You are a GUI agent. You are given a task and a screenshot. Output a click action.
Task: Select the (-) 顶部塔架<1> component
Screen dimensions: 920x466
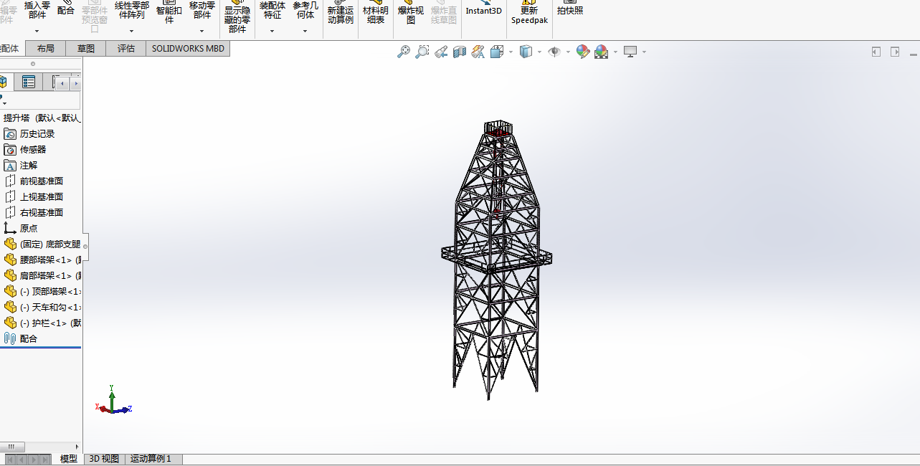[42, 292]
